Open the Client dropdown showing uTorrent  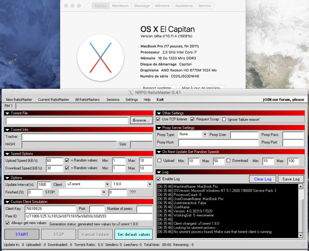107,184
